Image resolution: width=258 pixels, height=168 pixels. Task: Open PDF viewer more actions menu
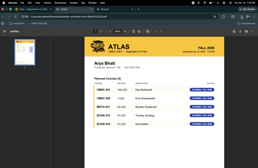(253, 31)
